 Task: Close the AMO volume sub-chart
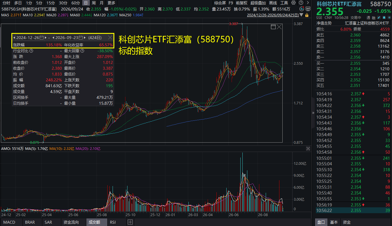coord(308,149)
